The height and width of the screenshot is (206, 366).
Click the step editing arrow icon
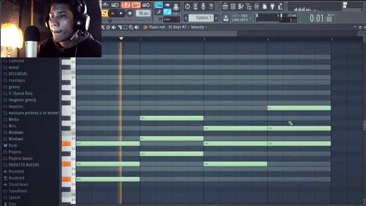[x=167, y=5]
